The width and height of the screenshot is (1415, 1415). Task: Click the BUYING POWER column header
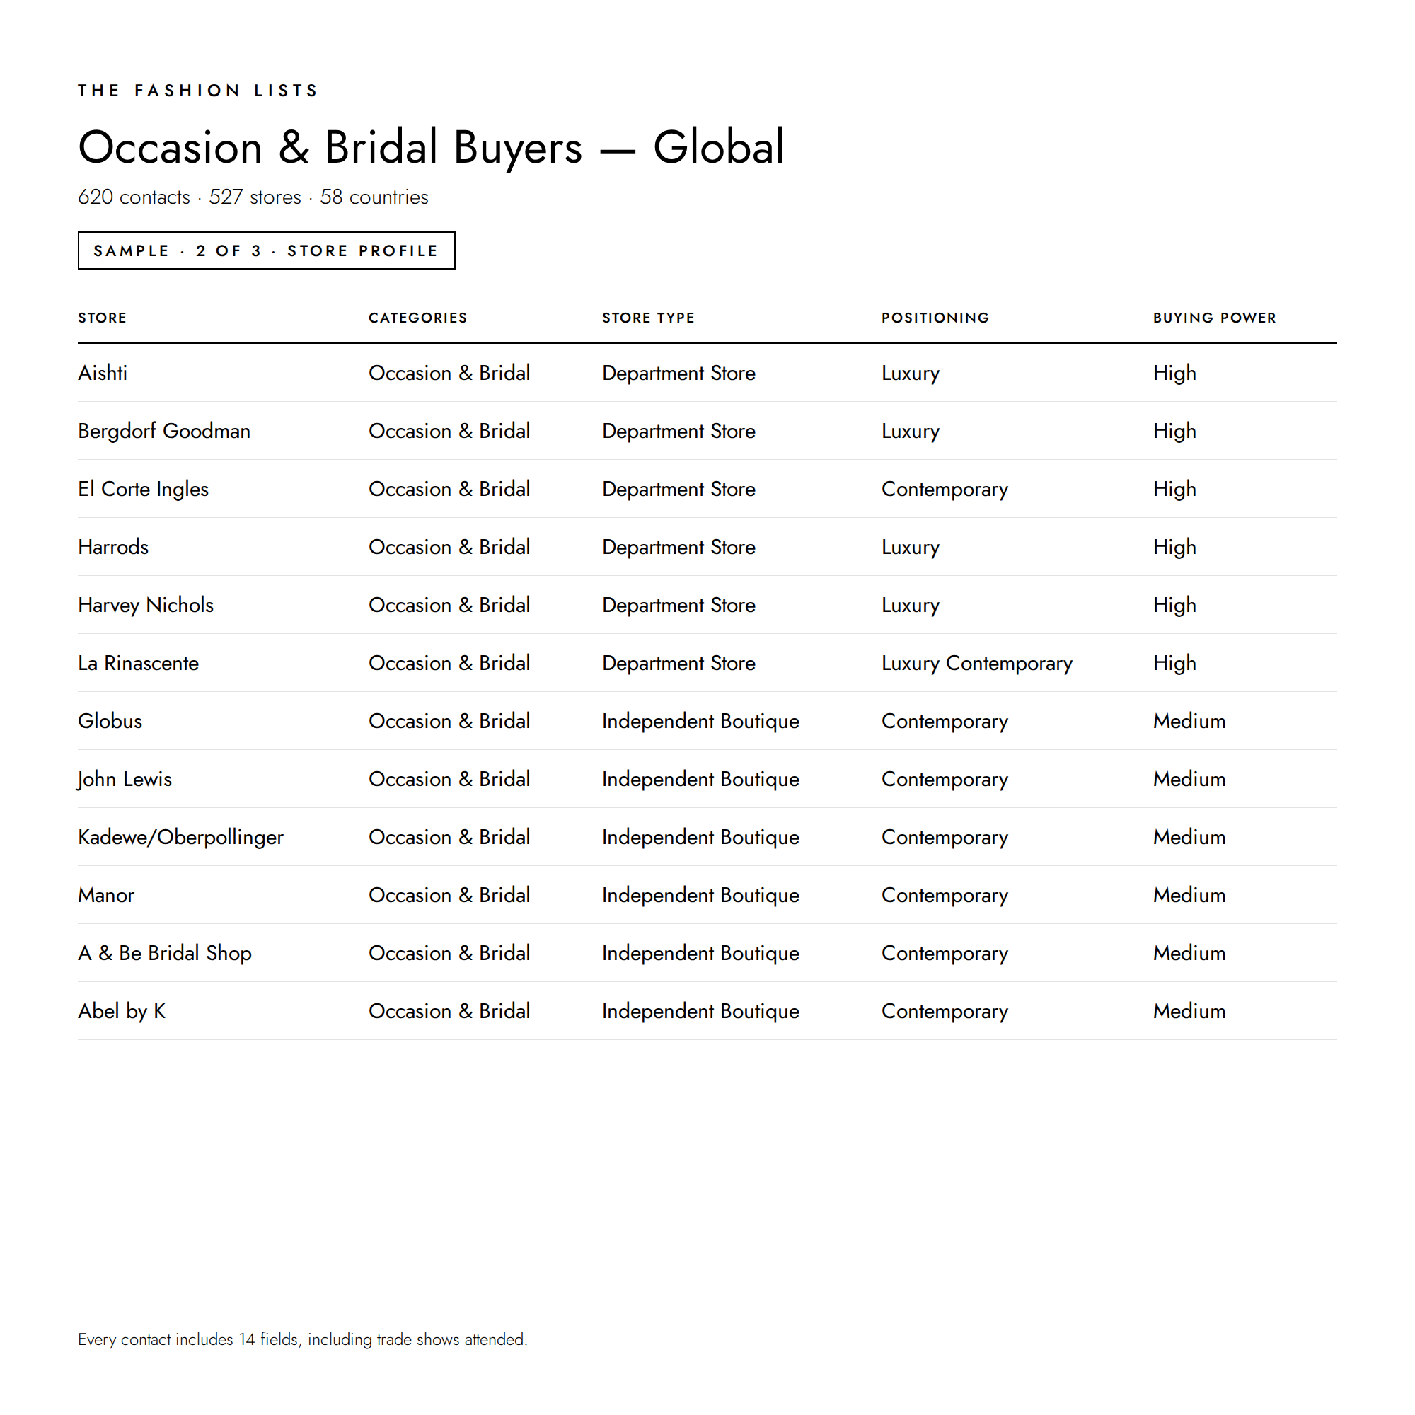pyautogui.click(x=1214, y=318)
